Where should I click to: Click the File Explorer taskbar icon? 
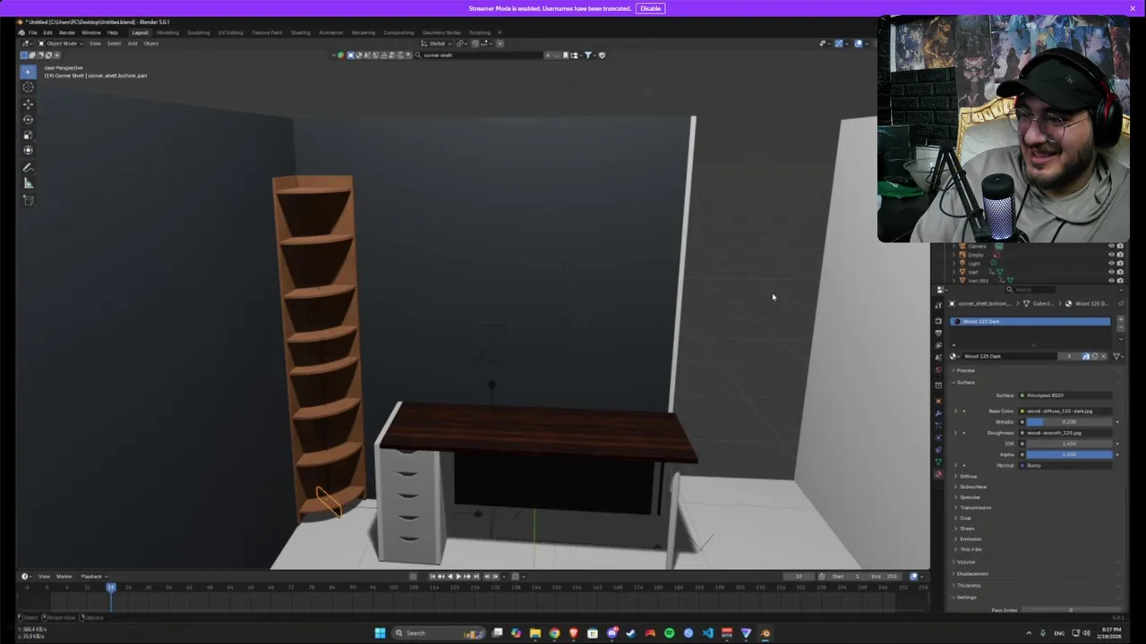(x=535, y=633)
